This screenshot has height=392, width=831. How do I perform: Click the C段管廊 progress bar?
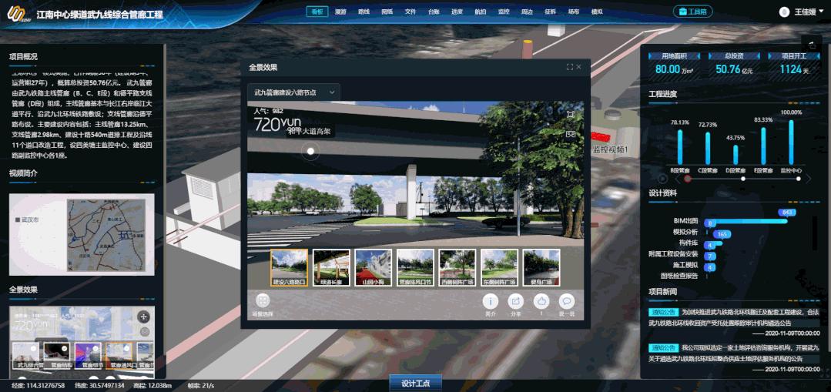click(x=708, y=149)
